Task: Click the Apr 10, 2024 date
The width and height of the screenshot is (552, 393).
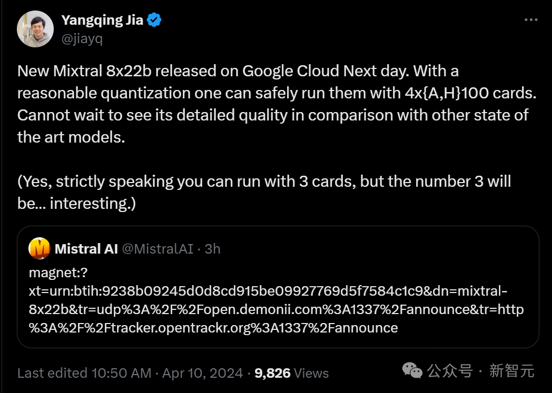Action: click(x=202, y=373)
